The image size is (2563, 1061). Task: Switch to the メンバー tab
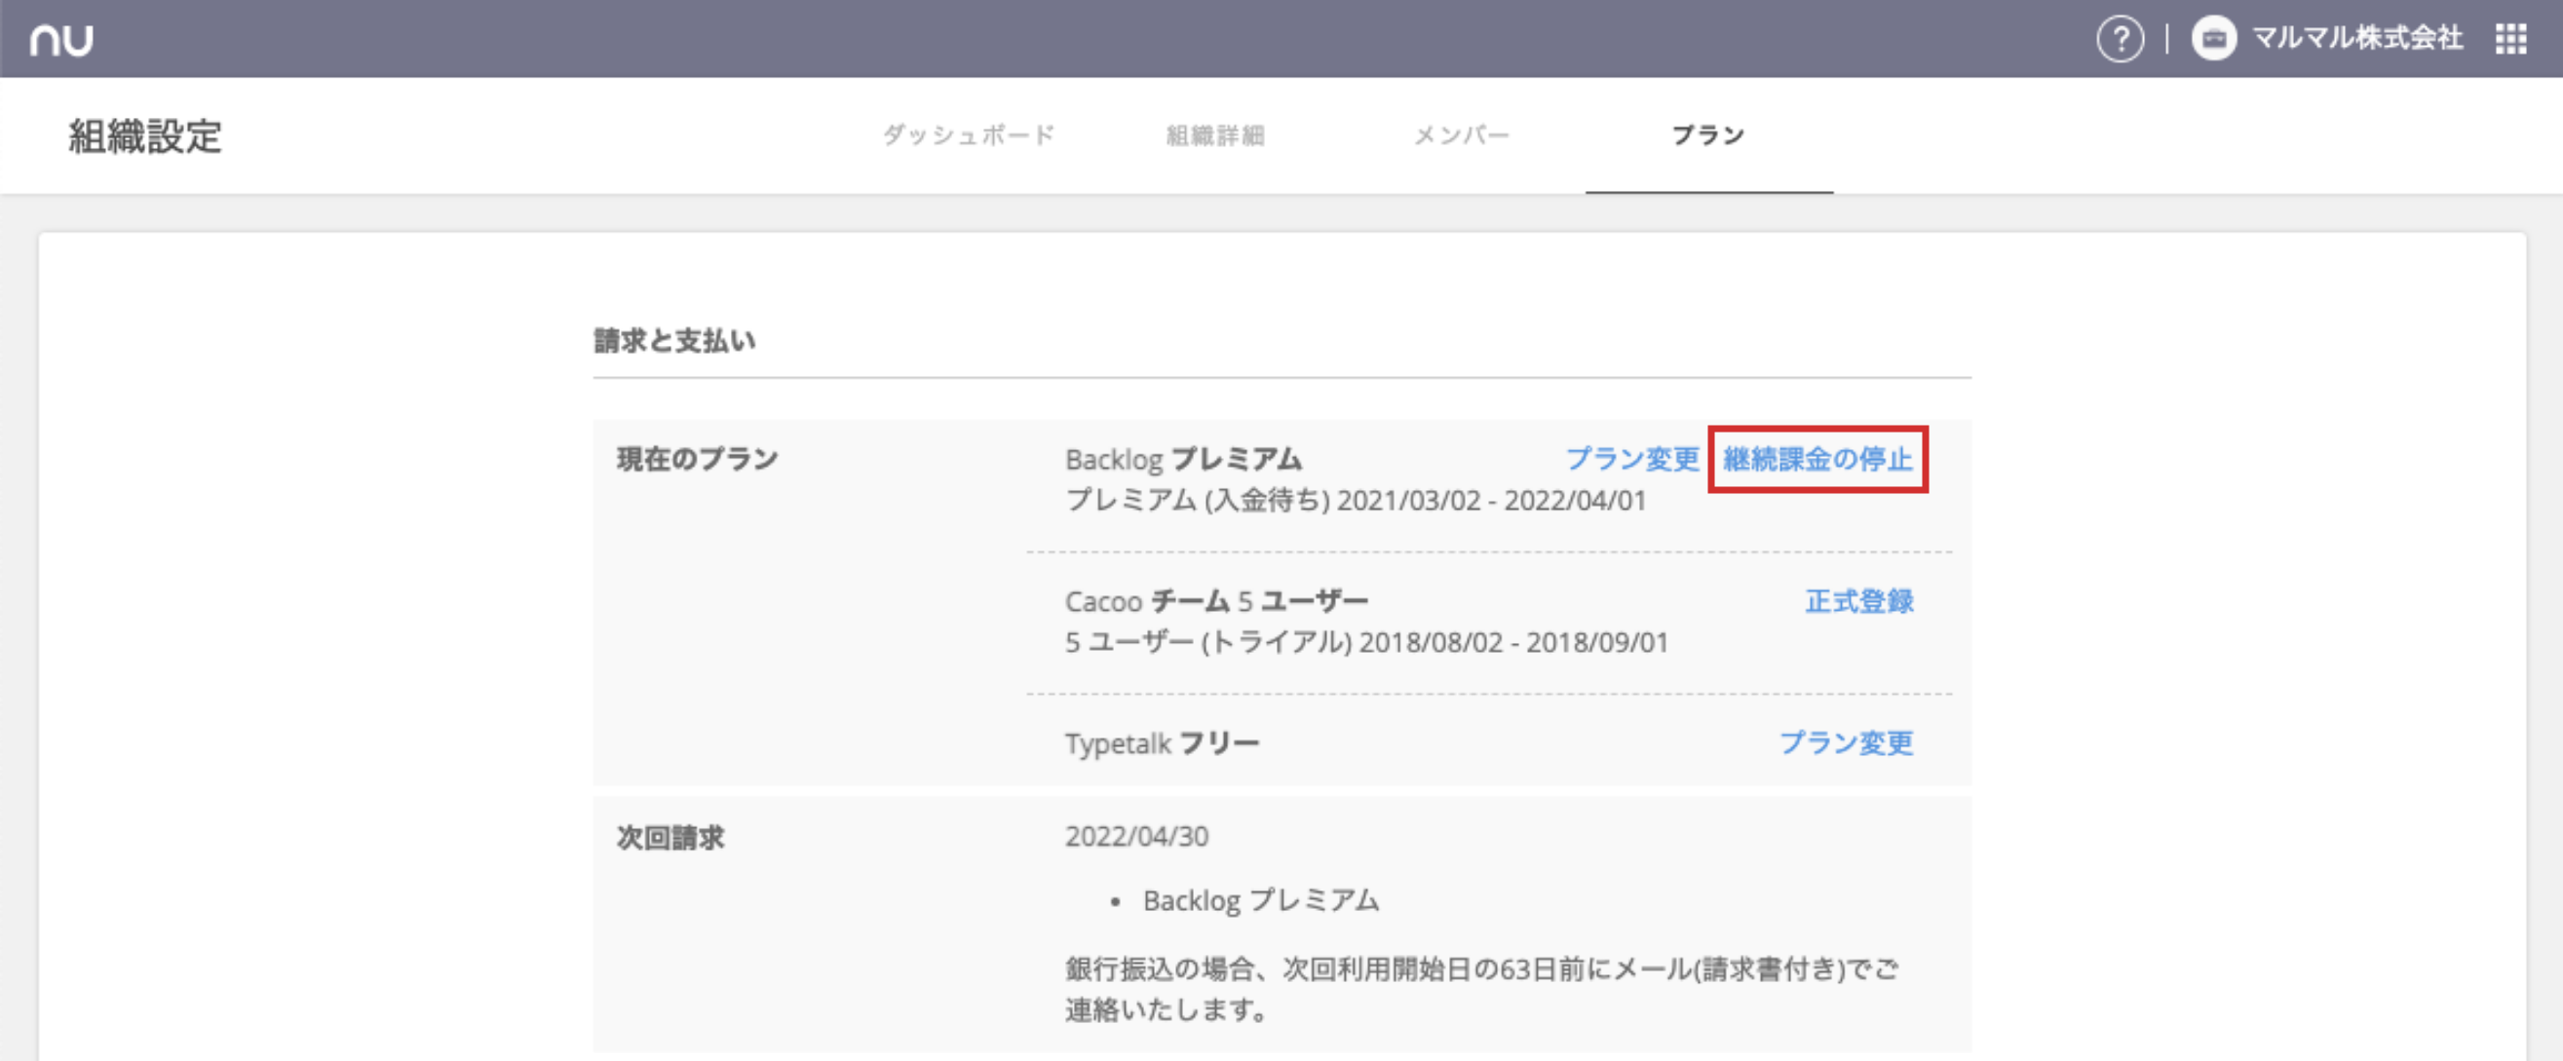(1461, 135)
